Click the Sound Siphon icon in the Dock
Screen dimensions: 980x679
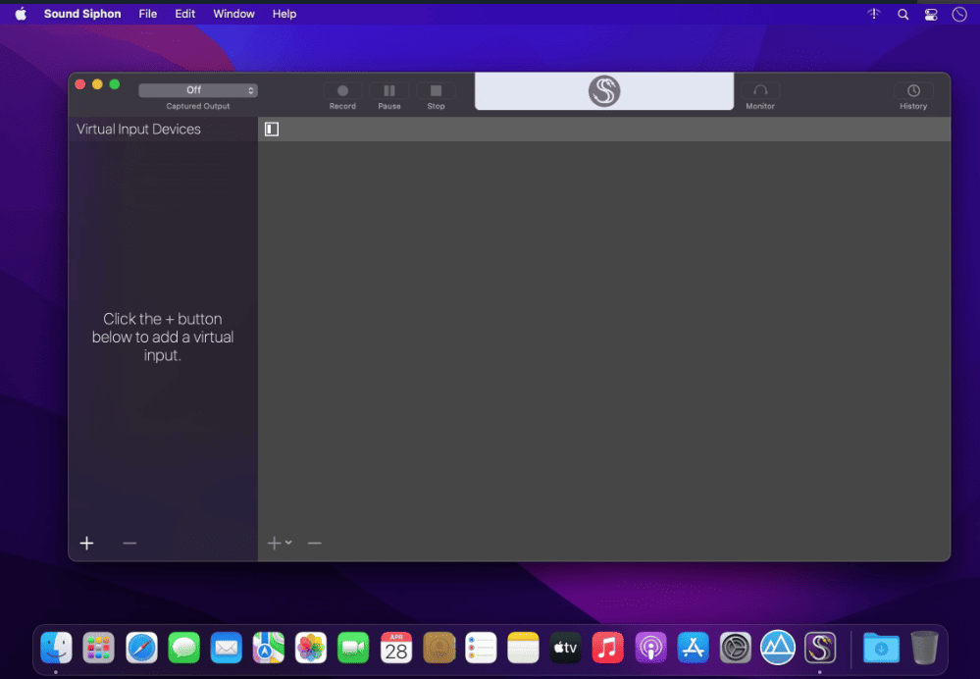(x=820, y=648)
